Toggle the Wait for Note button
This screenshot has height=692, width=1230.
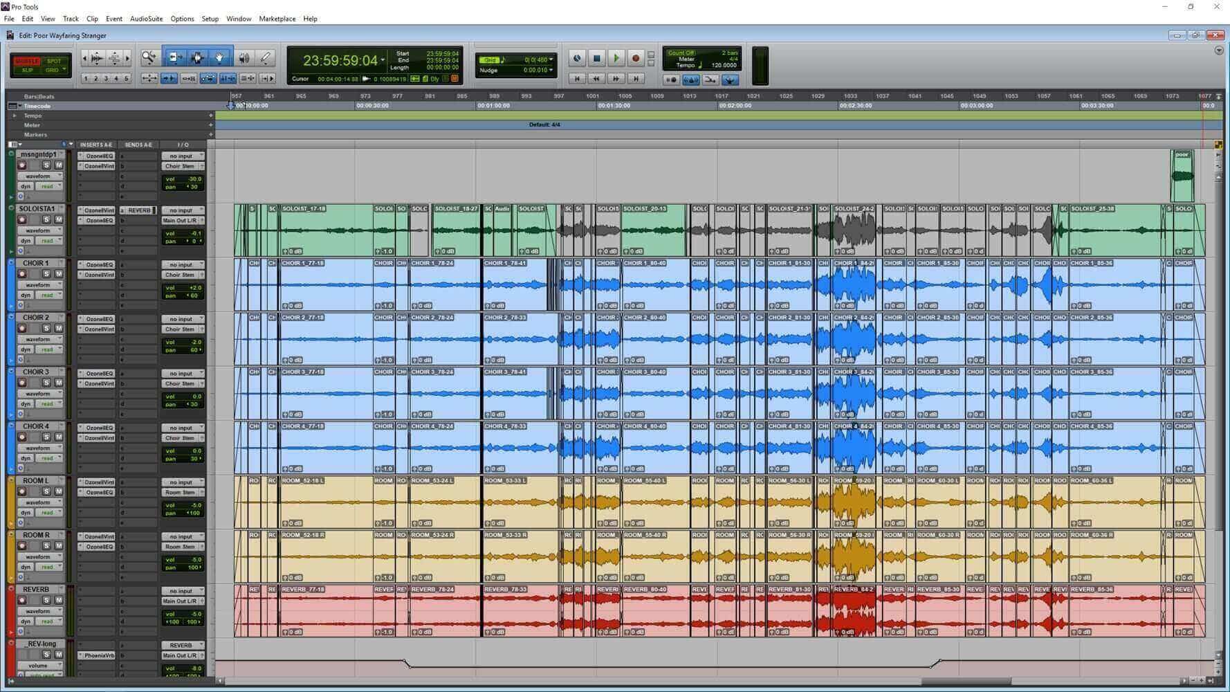[x=671, y=80]
